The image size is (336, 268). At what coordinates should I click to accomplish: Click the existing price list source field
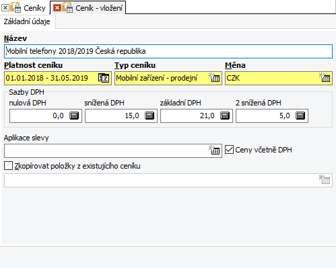tap(168, 181)
